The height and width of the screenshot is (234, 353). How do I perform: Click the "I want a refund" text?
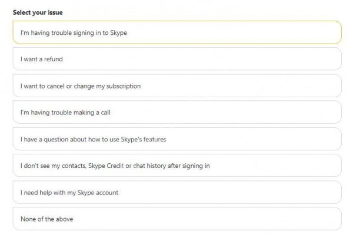(x=42, y=59)
